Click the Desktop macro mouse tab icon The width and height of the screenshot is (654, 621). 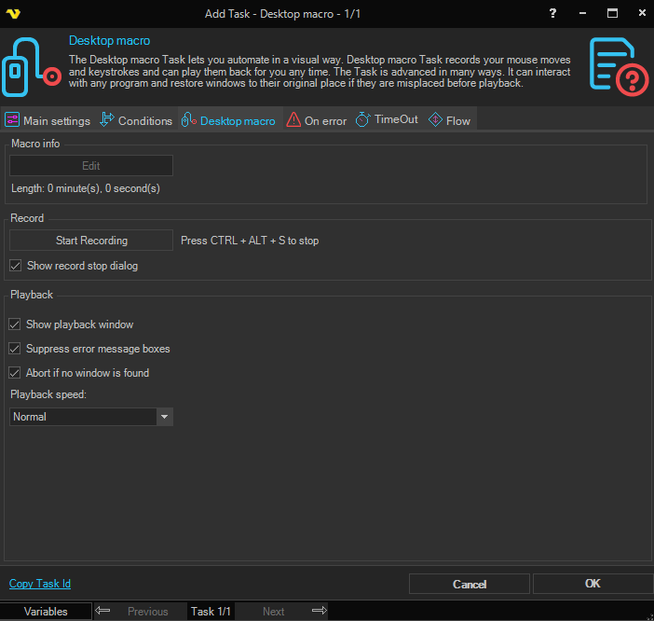pyautogui.click(x=188, y=120)
